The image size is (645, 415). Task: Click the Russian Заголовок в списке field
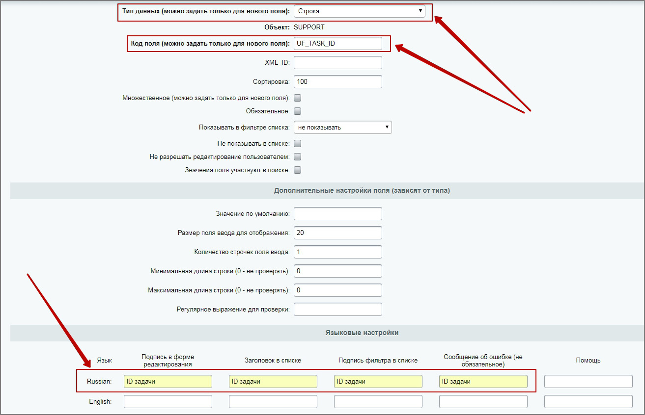tap(273, 382)
